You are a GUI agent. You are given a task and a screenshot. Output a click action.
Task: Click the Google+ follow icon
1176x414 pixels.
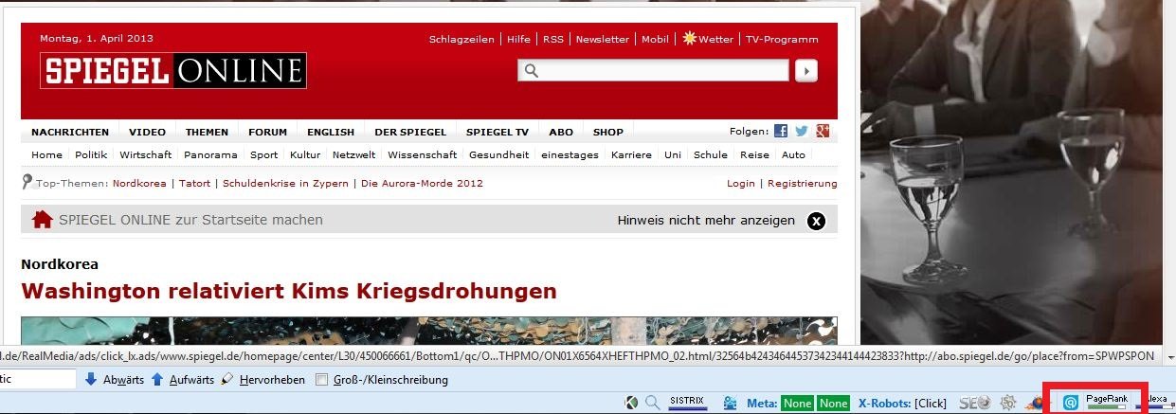[823, 132]
